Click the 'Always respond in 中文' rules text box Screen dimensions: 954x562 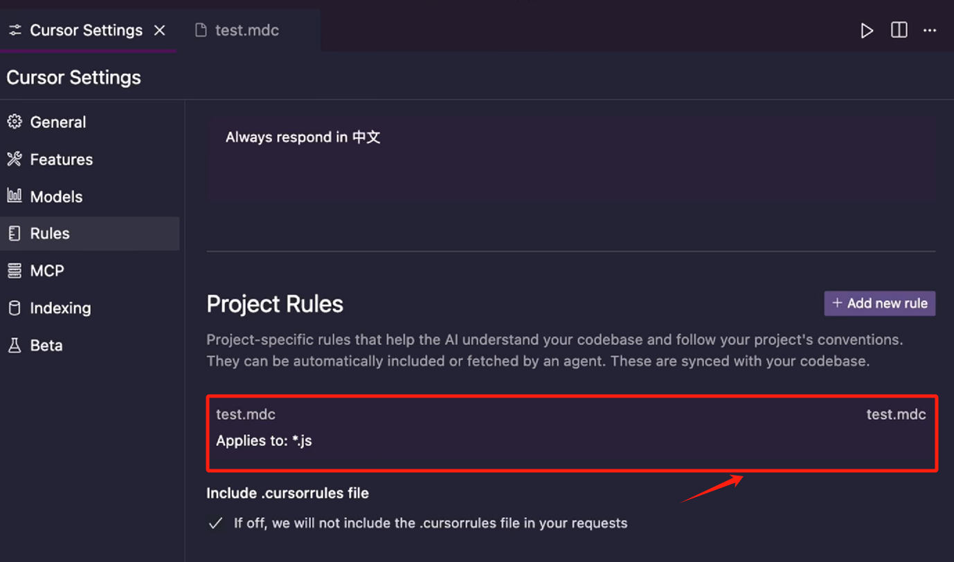[x=571, y=158]
